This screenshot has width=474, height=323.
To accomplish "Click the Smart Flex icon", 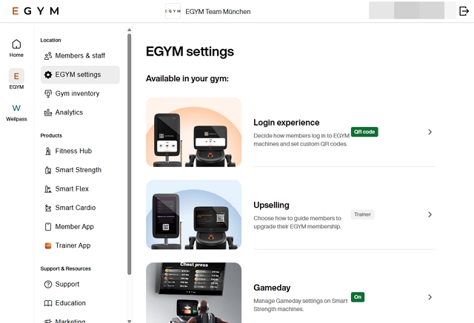I will (47, 189).
